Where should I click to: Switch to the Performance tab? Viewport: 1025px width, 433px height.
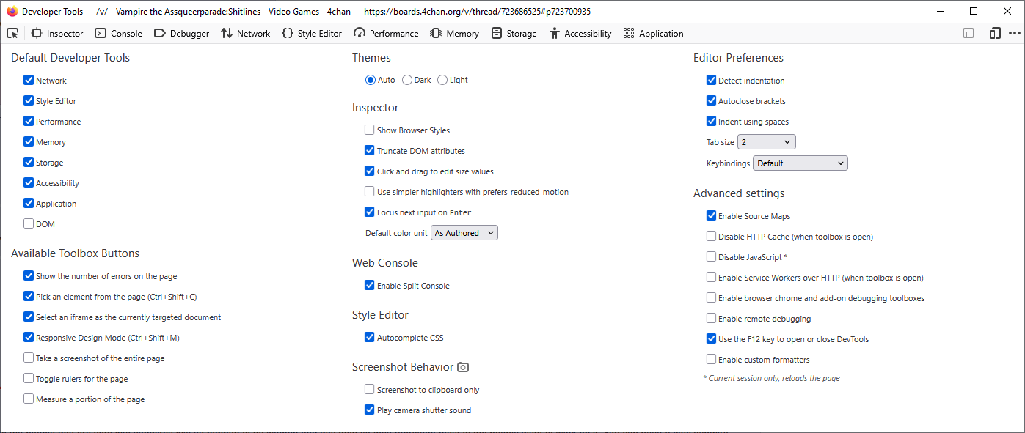coord(386,33)
